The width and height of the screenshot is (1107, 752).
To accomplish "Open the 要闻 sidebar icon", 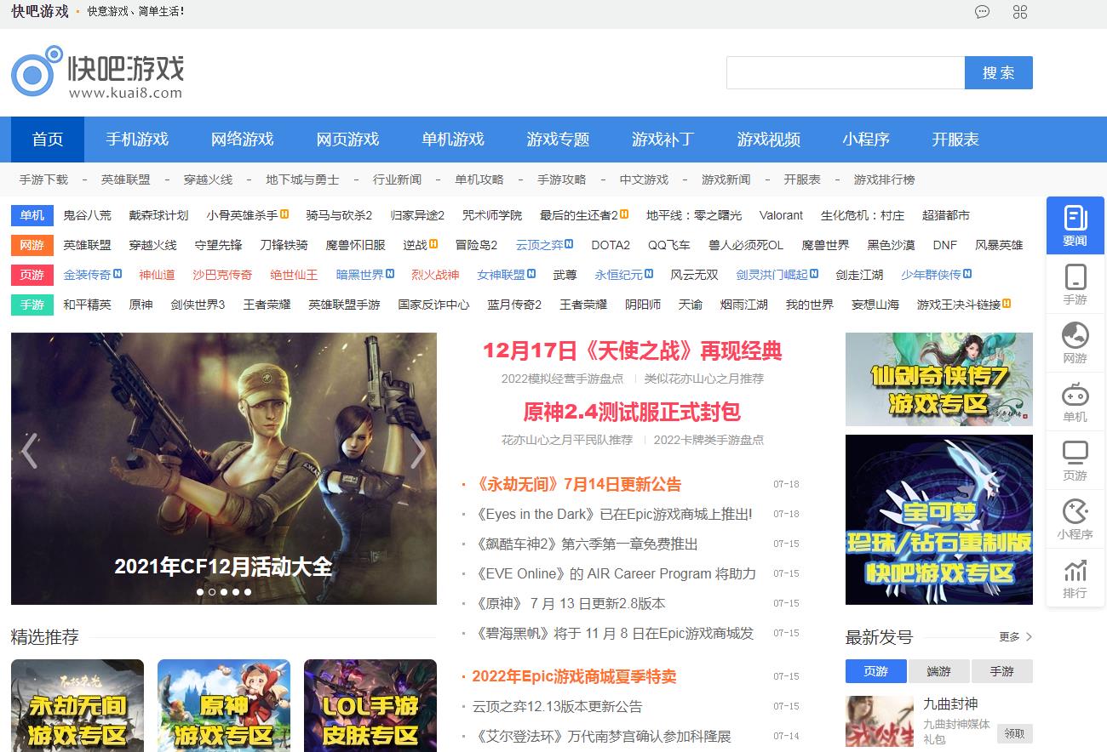I will pyautogui.click(x=1075, y=225).
